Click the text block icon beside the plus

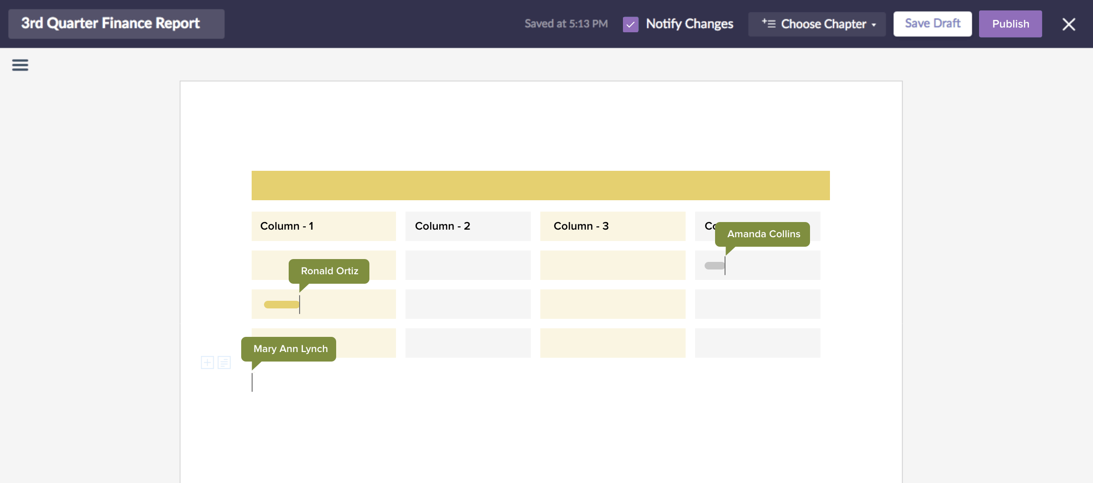[224, 362]
